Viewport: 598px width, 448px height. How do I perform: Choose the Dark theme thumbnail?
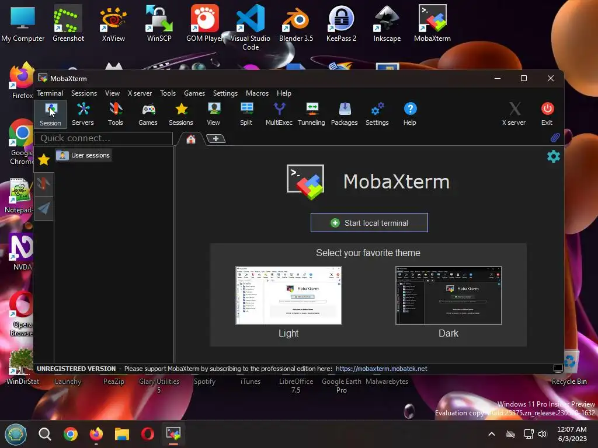tap(448, 296)
